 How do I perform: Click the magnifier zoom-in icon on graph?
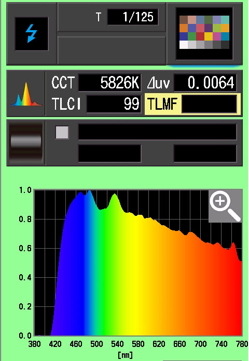pos(225,206)
